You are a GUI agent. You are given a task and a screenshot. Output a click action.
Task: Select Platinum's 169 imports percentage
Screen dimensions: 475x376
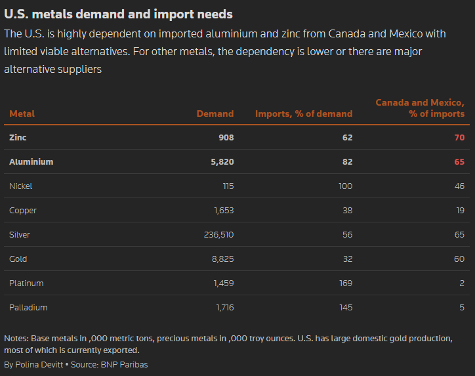tap(344, 283)
